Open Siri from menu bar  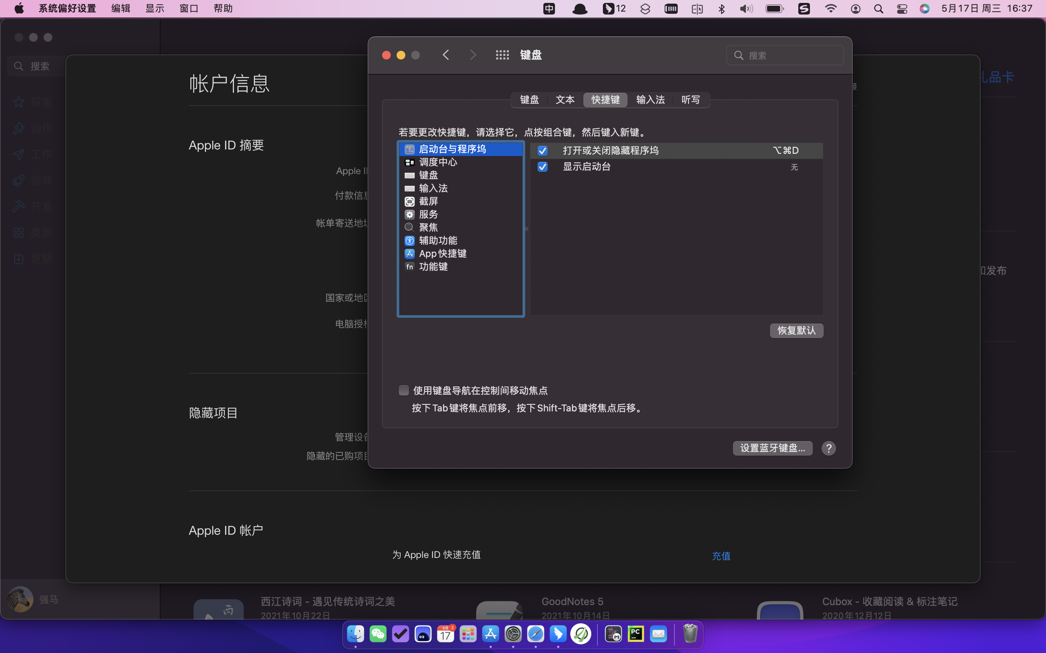pyautogui.click(x=925, y=9)
